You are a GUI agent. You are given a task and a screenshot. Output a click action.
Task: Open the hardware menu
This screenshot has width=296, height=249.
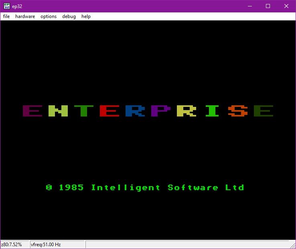(x=25, y=16)
